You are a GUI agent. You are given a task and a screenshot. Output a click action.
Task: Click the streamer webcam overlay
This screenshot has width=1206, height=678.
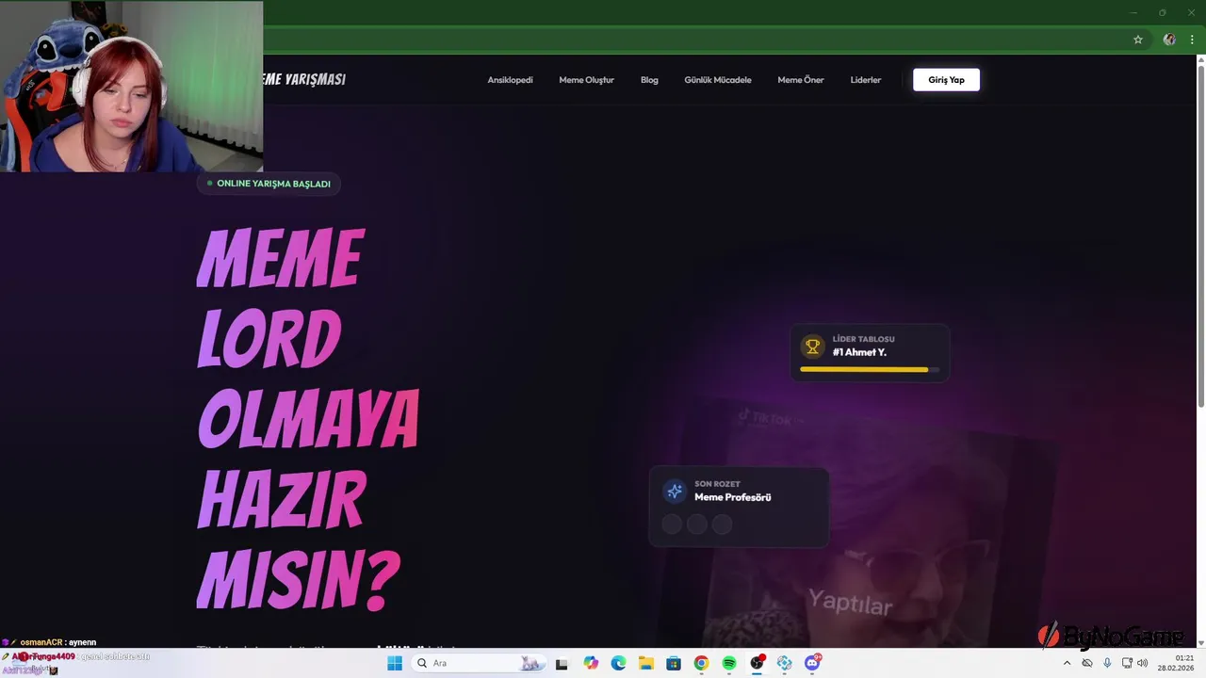[131, 86]
